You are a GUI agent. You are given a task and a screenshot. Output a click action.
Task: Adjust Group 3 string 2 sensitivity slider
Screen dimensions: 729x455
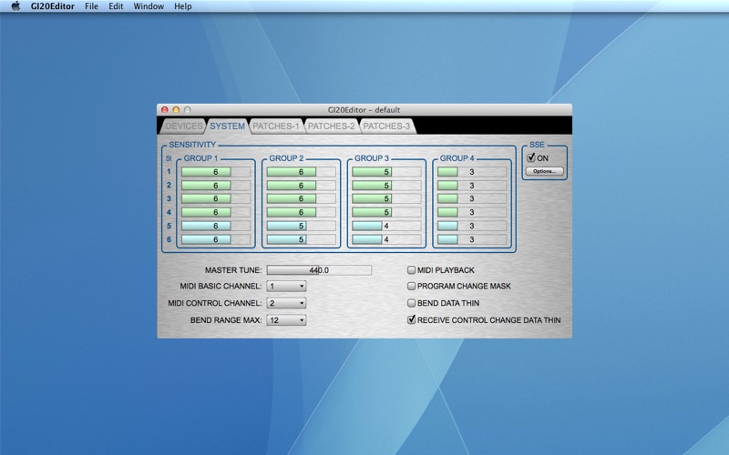coord(386,186)
